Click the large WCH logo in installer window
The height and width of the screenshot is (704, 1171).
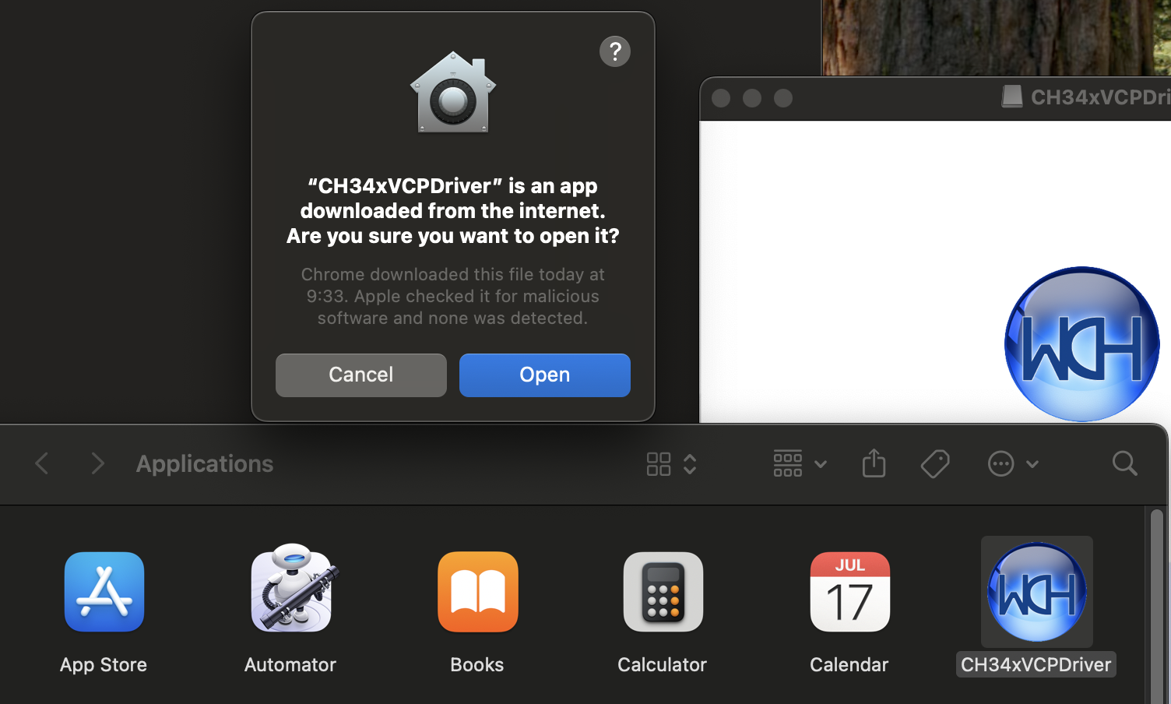click(1082, 344)
